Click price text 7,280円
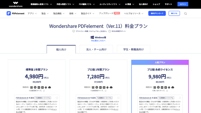The image size is (201, 113). coord(96,77)
